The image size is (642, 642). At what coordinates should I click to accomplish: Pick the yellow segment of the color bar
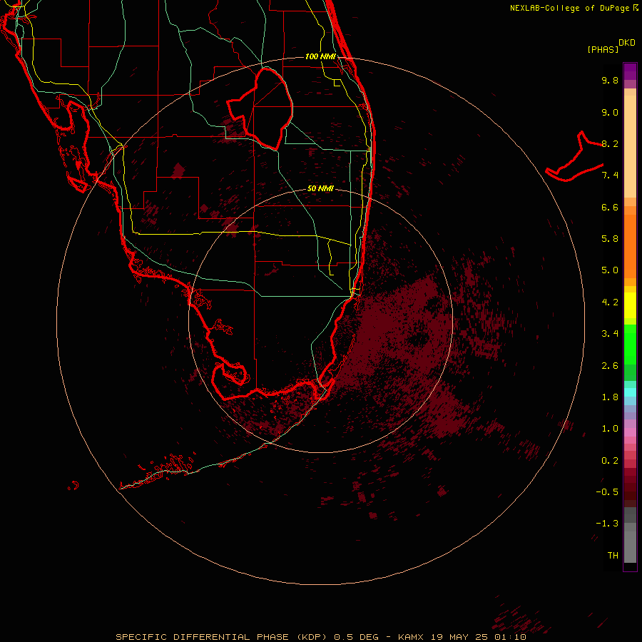click(630, 305)
